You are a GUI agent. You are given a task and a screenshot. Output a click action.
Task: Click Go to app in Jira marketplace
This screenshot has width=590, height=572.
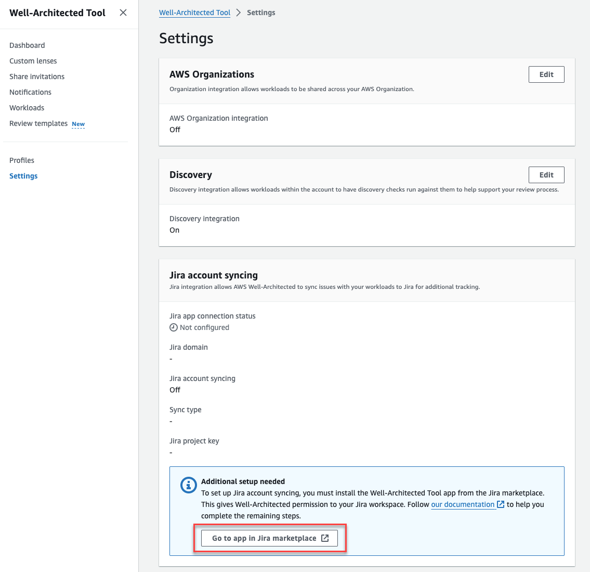pos(269,538)
